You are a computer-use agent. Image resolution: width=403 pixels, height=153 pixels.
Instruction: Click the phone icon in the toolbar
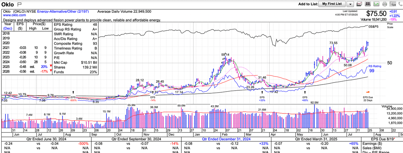coord(400,4)
